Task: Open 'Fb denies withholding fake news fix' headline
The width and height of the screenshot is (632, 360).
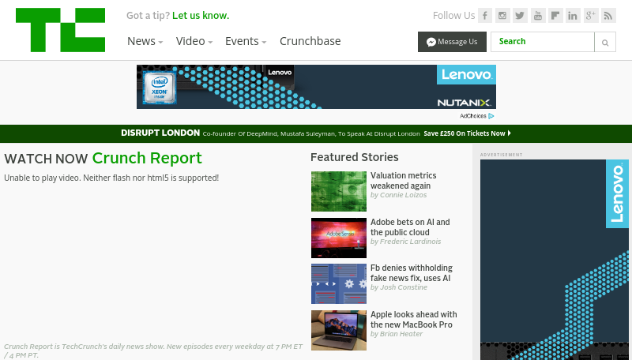Action: (411, 273)
